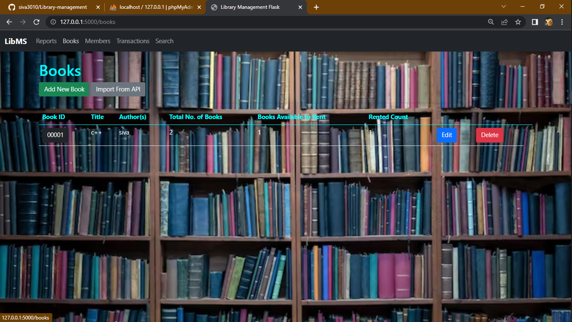Open the Chrome profile avatar
572x322 pixels.
click(x=549, y=22)
